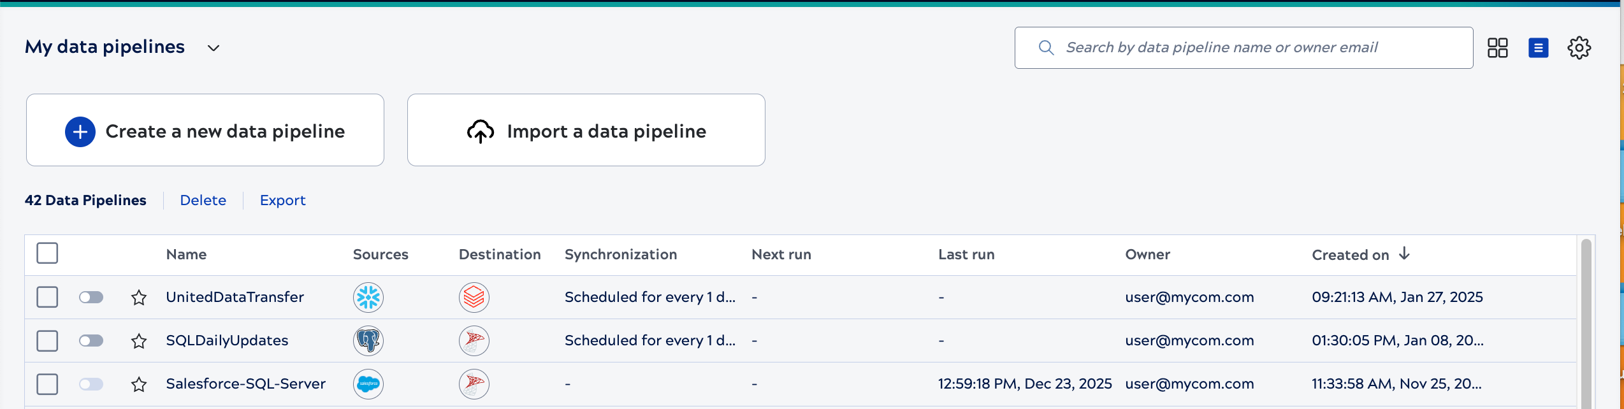The image size is (1624, 409).
Task: Click the table vertical scrollbar
Action: pos(1586,324)
